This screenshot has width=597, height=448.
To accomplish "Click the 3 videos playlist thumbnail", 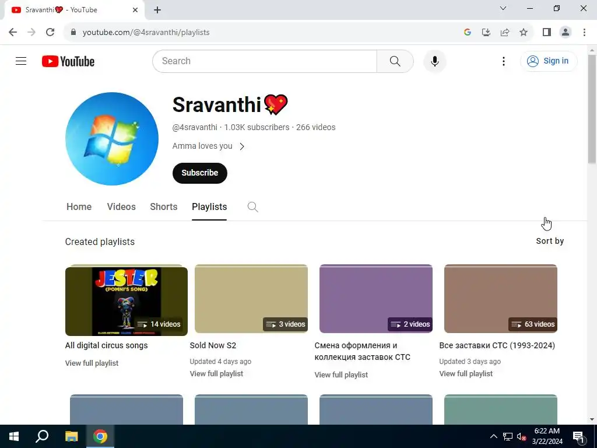I will (x=251, y=299).
